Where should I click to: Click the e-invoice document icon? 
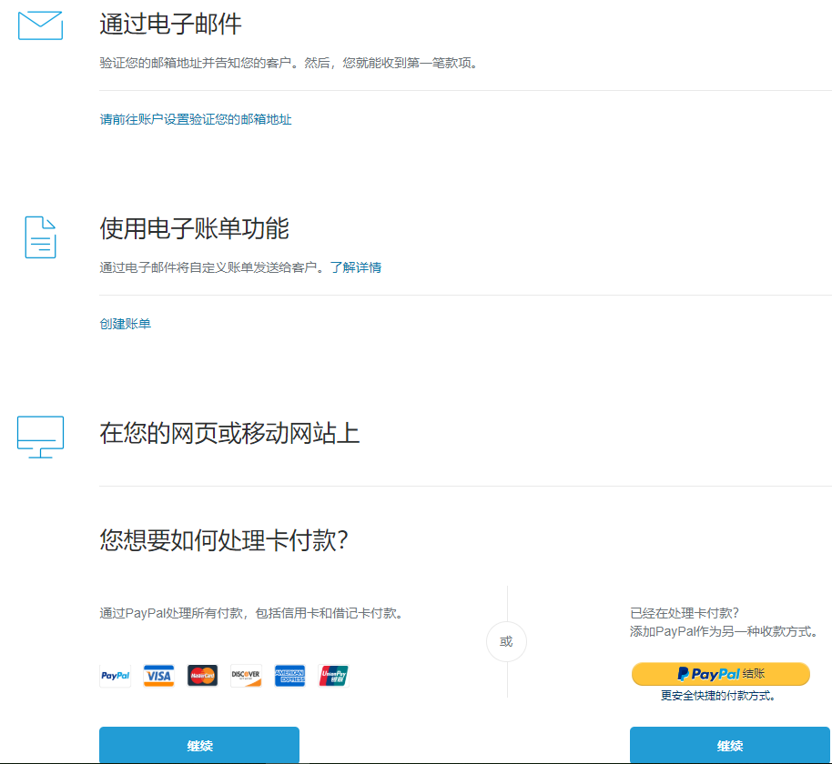tap(40, 236)
